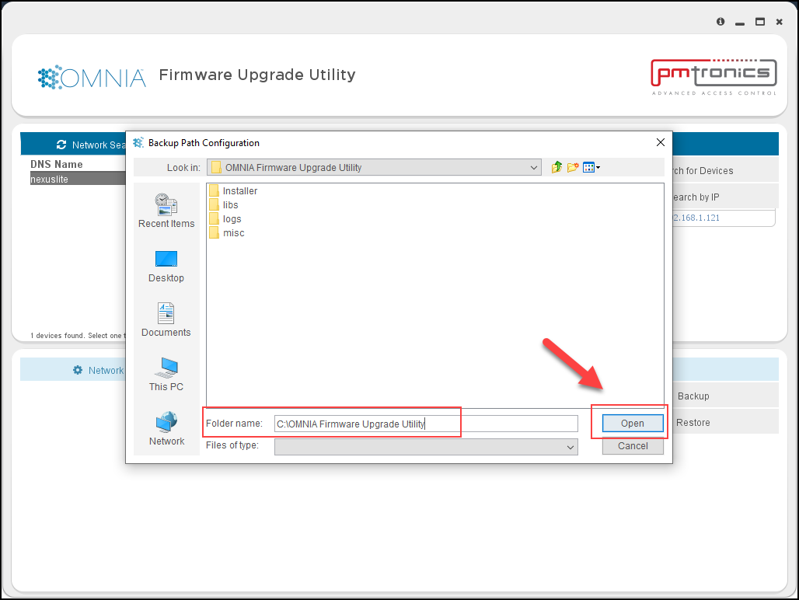The image size is (799, 600).
Task: Select the Installer folder
Action: 233,191
